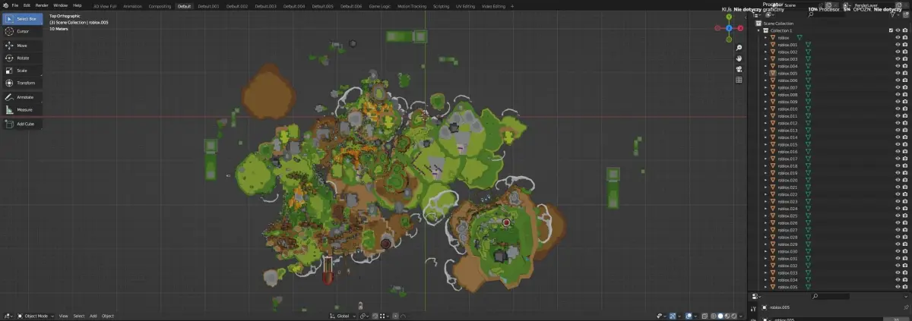Screen dimensions: 912x321
Task: Choose the Annotate tool
Action: click(x=22, y=97)
